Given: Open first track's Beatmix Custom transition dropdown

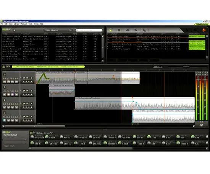Looking at the screenshot, I should pyautogui.click(x=197, y=36).
